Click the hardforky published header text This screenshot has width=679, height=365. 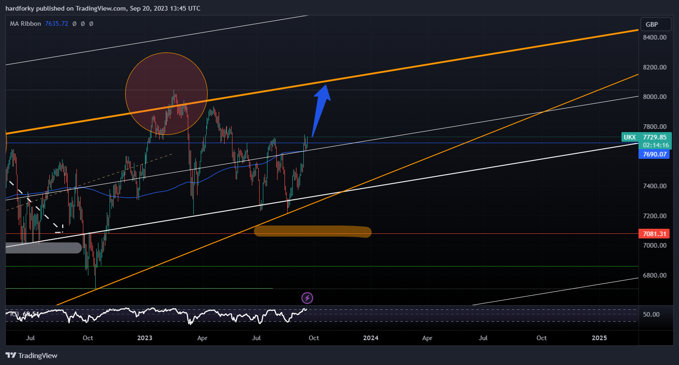point(103,8)
